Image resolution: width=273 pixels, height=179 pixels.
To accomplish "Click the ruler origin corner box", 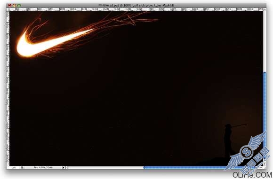I will click(8, 9).
